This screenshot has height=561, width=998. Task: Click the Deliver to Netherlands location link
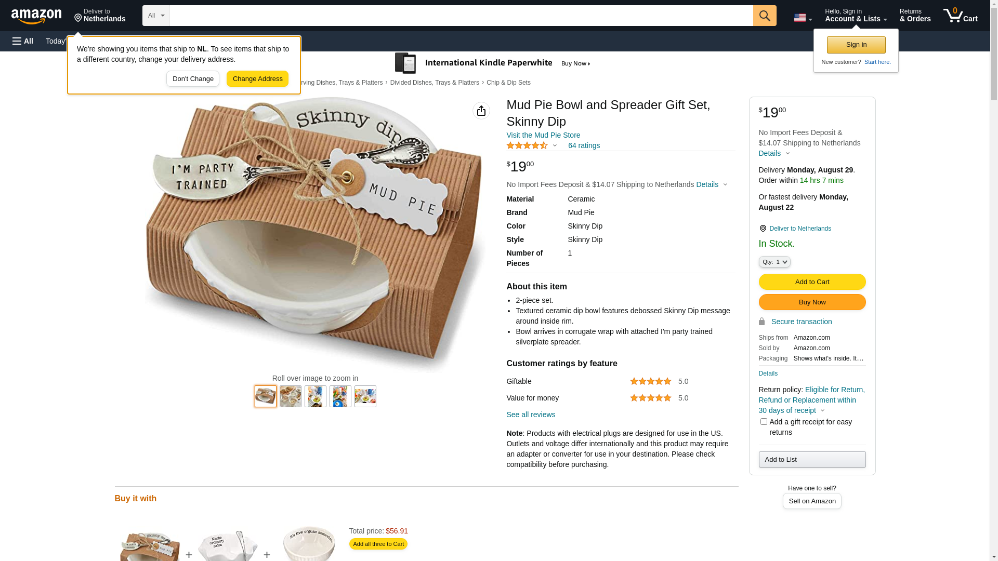(x=800, y=229)
